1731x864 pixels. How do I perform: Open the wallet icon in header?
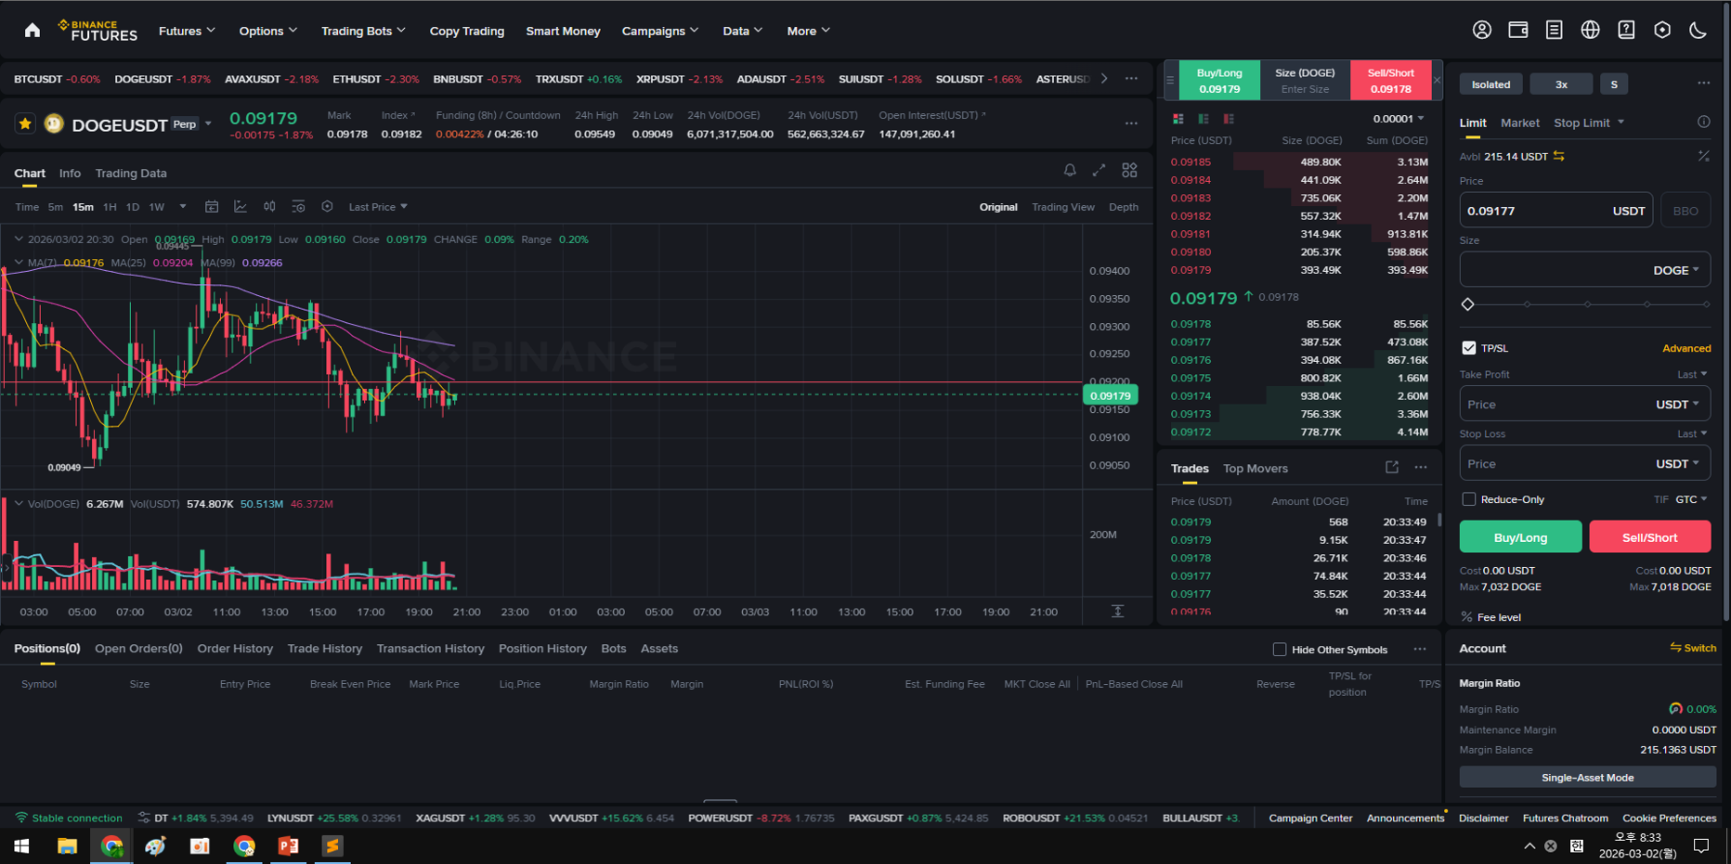click(1518, 31)
